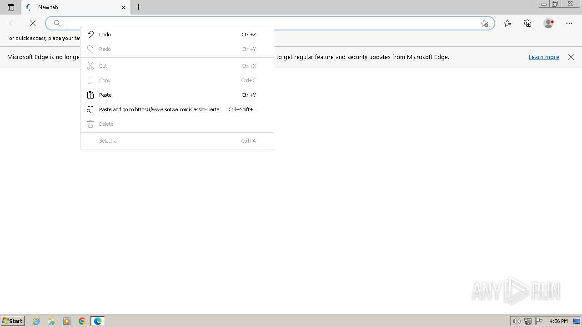Restore down the Edge window
582x327 pixels.
(x=555, y=4)
